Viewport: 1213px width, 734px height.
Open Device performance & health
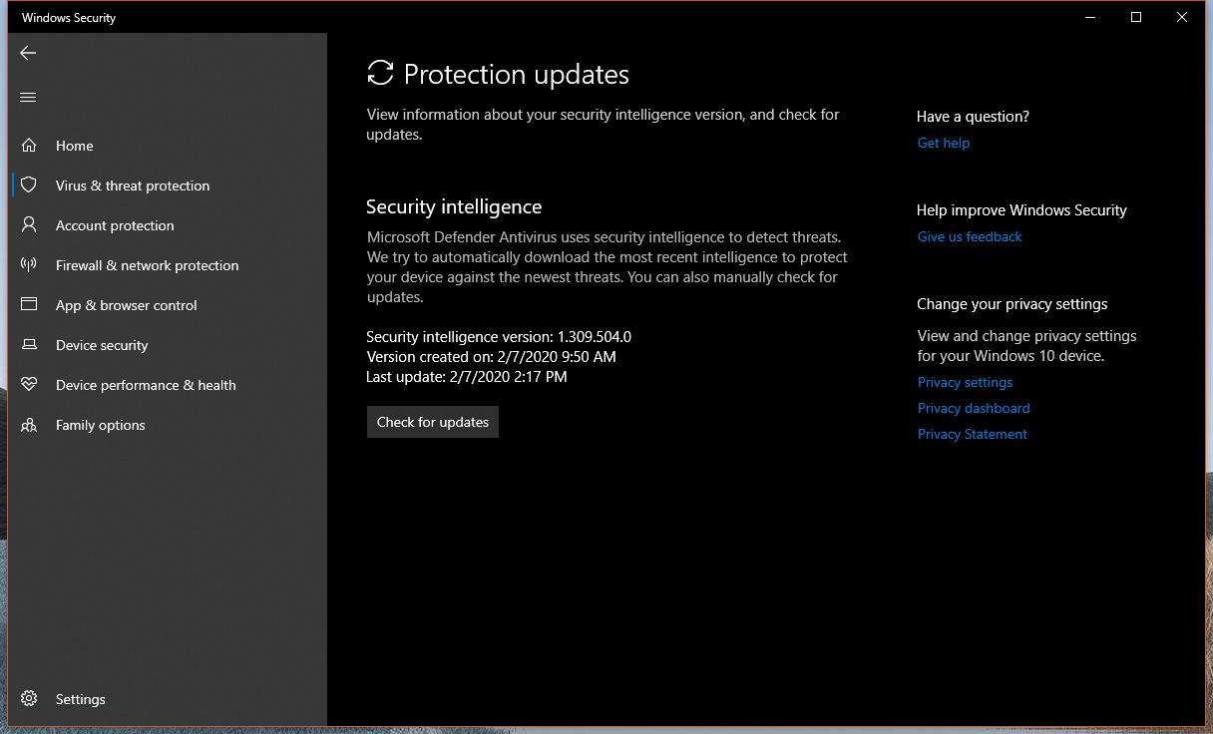pos(168,385)
